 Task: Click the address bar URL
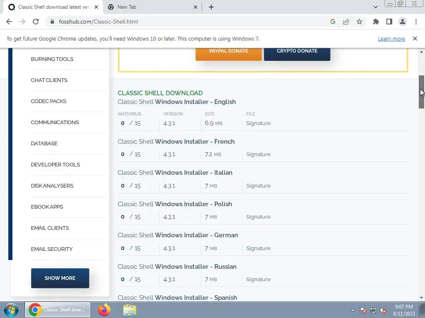[98, 22]
